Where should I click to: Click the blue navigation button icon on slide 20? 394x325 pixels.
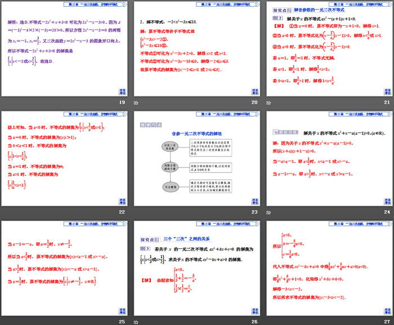pos(255,92)
